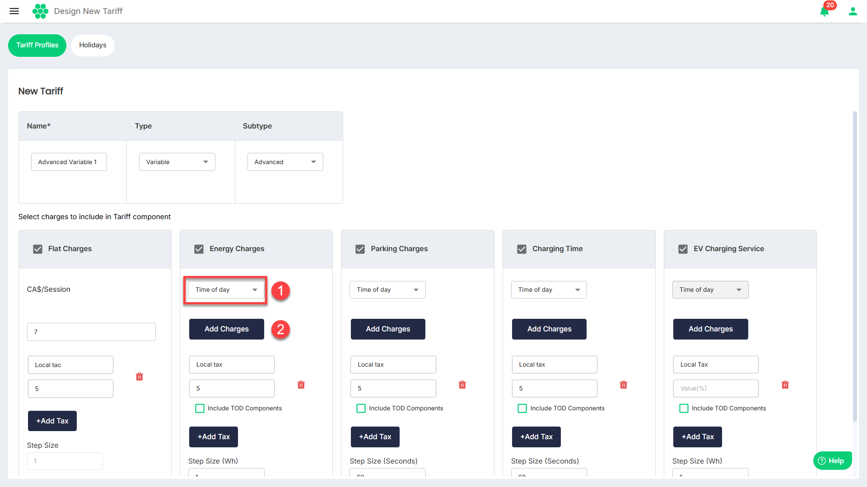Uncheck the Parking Charges checkbox

click(360, 249)
